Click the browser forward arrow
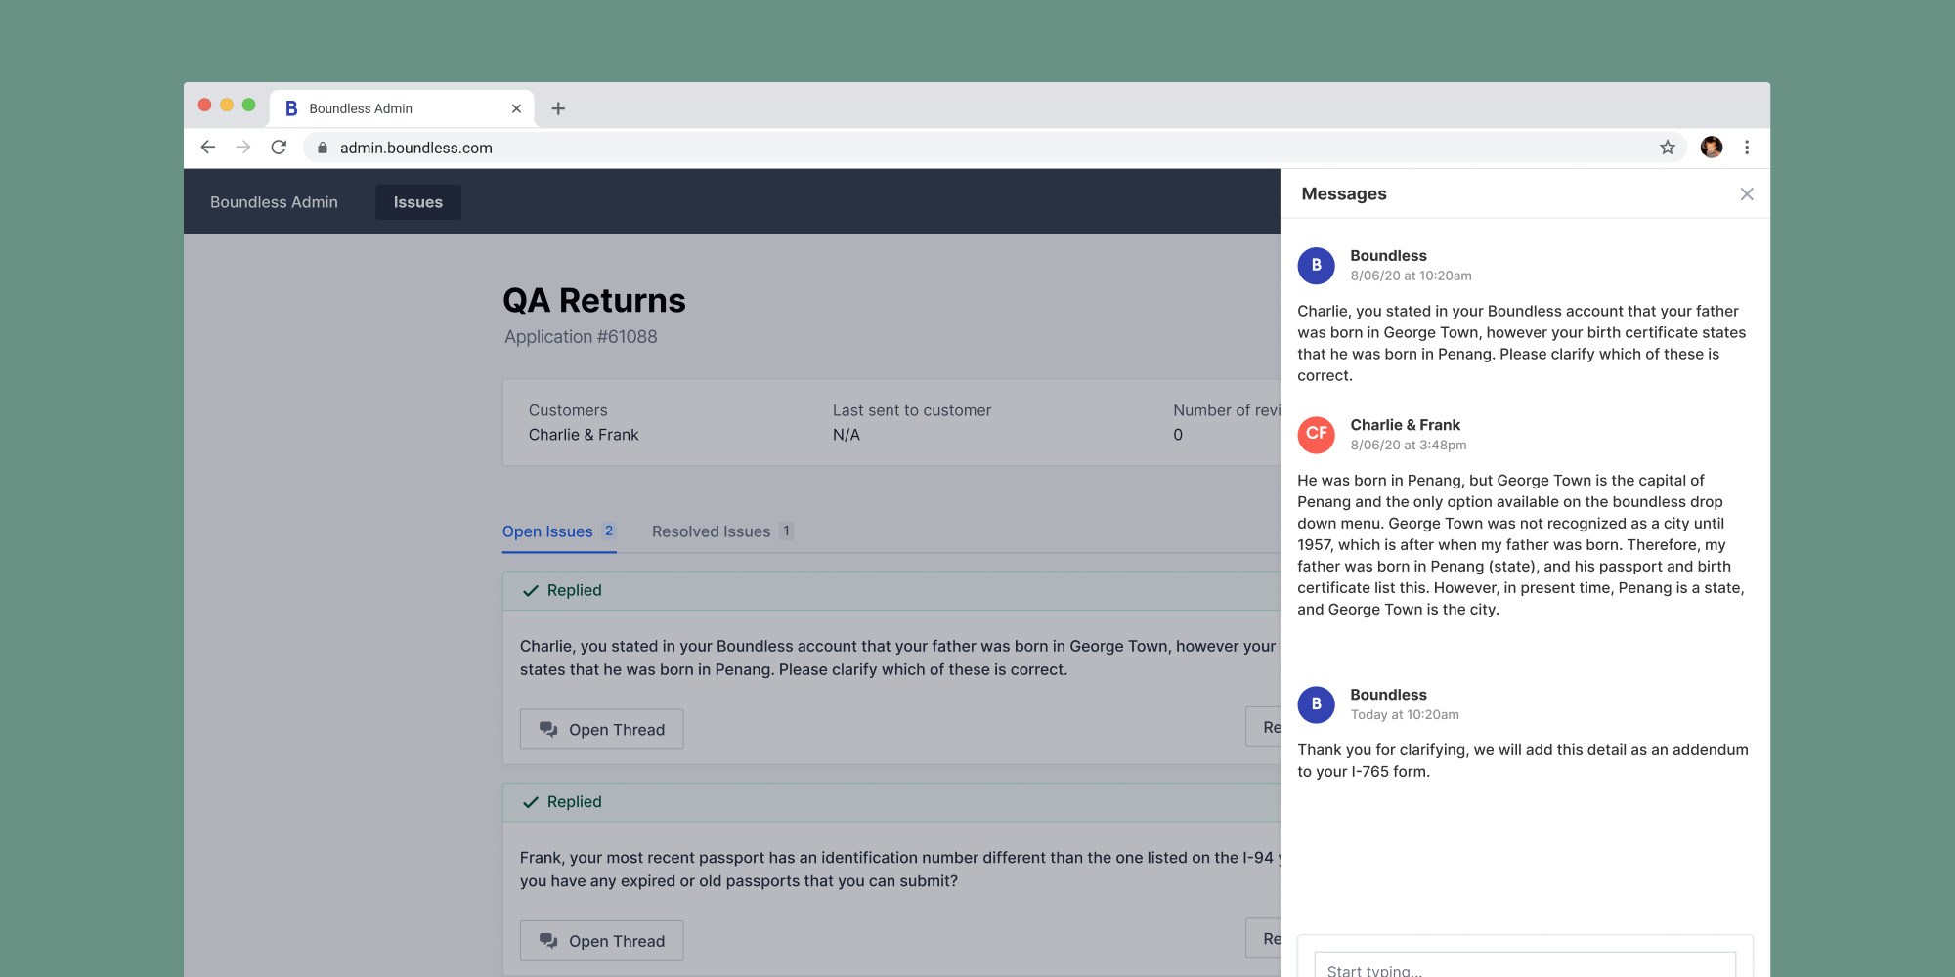 click(x=243, y=148)
